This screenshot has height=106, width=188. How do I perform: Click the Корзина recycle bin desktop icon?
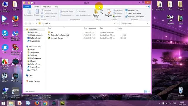181,92
